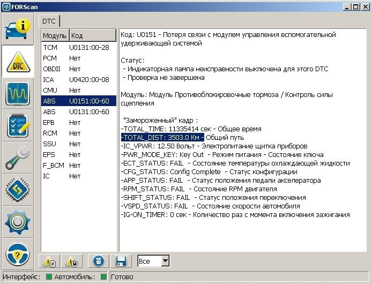
Task: Select the EPB row
Action: 79,122
